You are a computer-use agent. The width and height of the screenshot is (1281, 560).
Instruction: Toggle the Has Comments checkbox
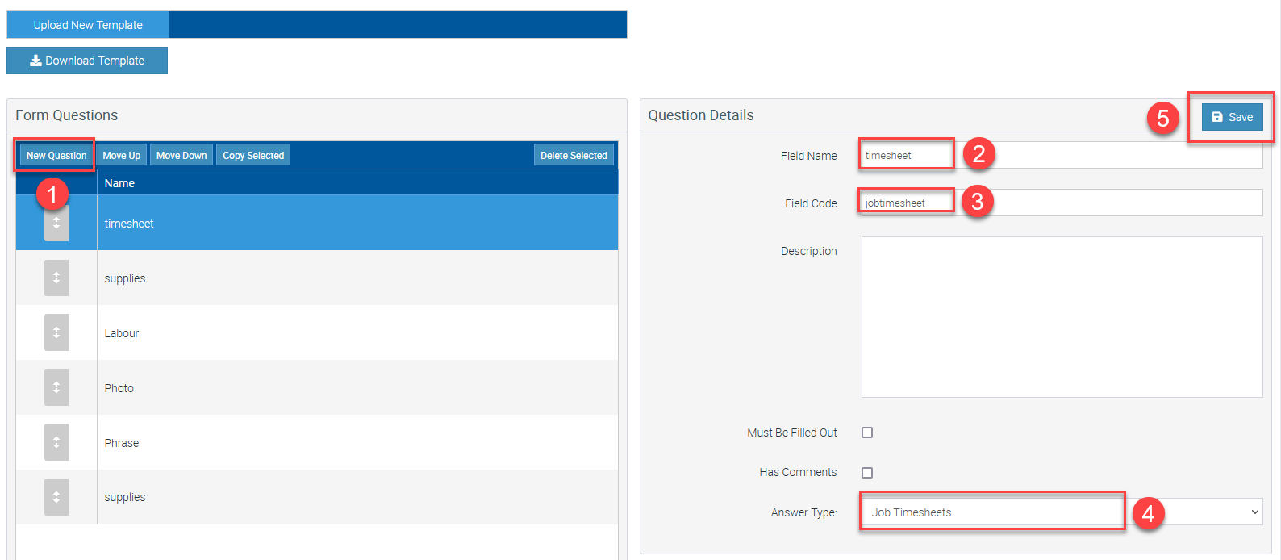click(867, 473)
